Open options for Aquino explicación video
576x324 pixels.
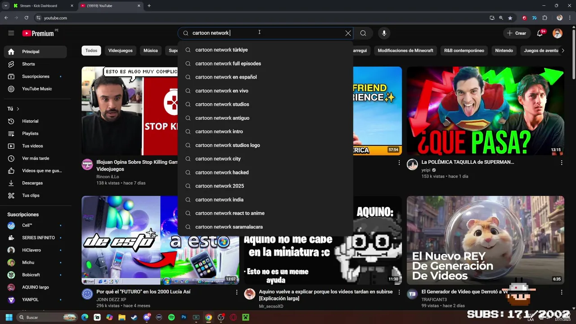pos(399,292)
